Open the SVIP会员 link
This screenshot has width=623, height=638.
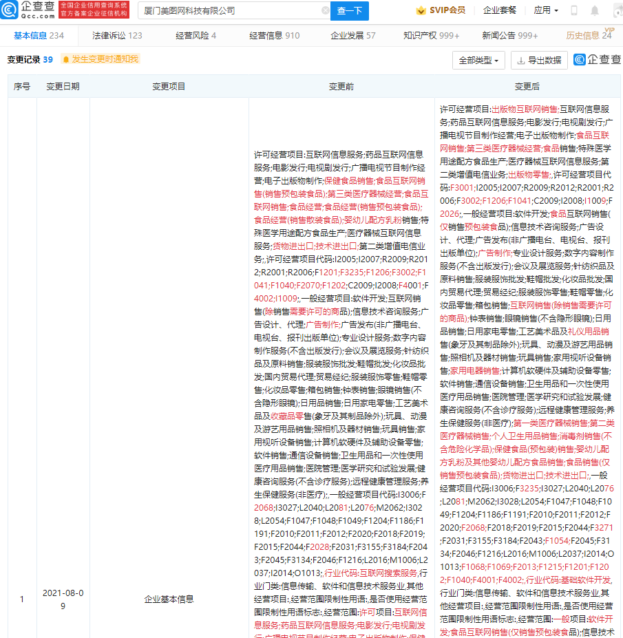tap(441, 10)
